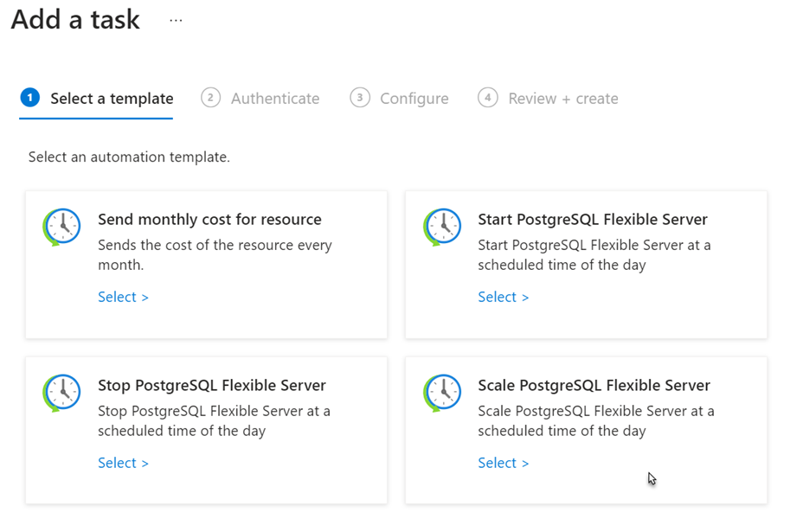Jump to the Review + create tab
The height and width of the screenshot is (519, 790).
pos(562,99)
